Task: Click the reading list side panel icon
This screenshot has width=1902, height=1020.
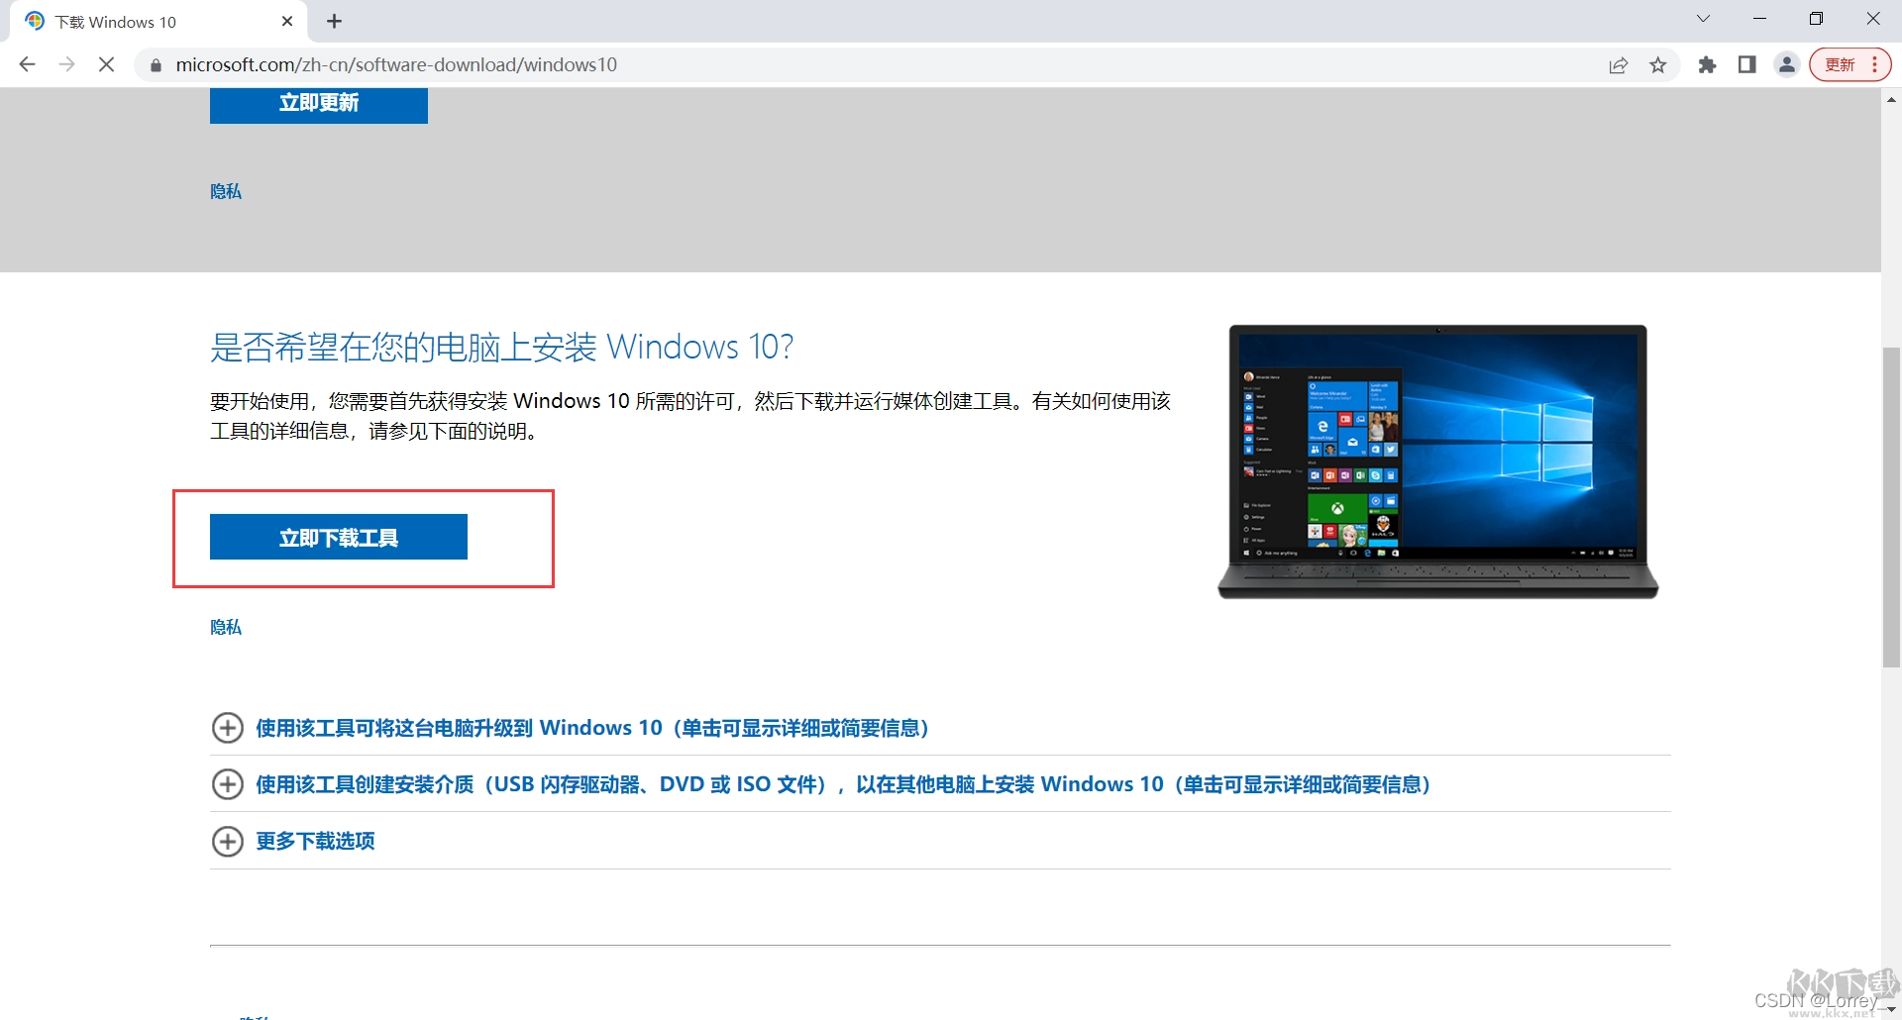Action: tap(1746, 64)
